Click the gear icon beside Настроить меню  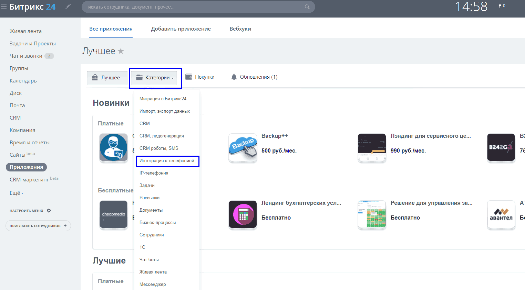coord(49,211)
